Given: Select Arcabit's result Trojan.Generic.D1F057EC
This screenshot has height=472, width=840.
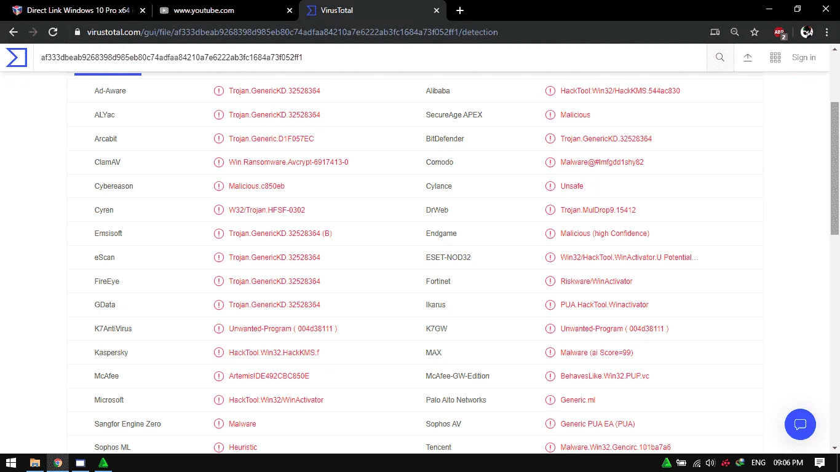Looking at the screenshot, I should 271,139.
